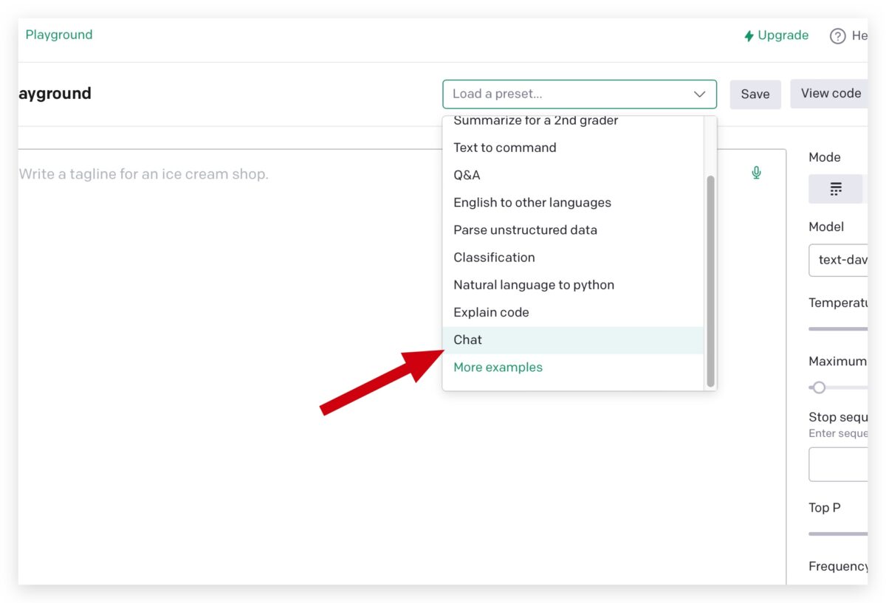This screenshot has width=886, height=603.
Task: Click the microphone icon in prompt area
Action: [x=756, y=173]
